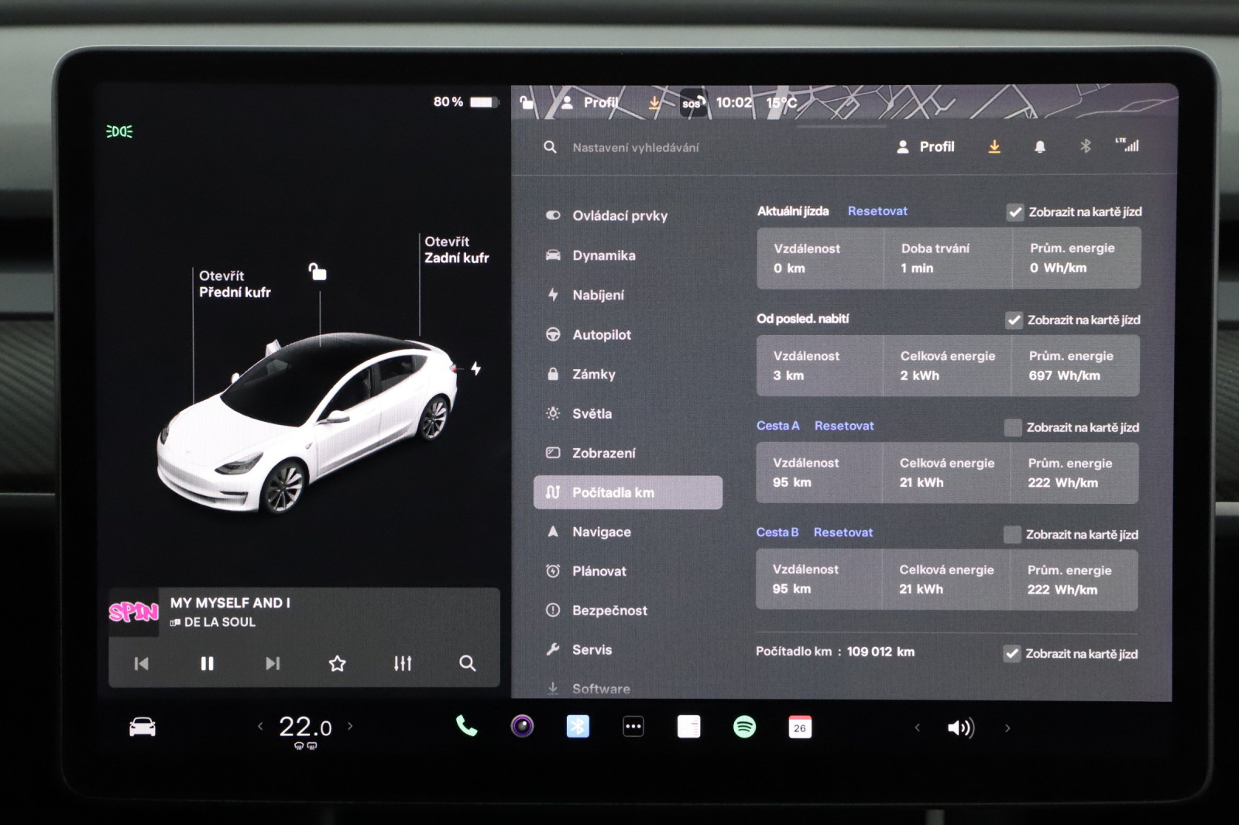Reset Aktuální jízda trip

coord(877,211)
